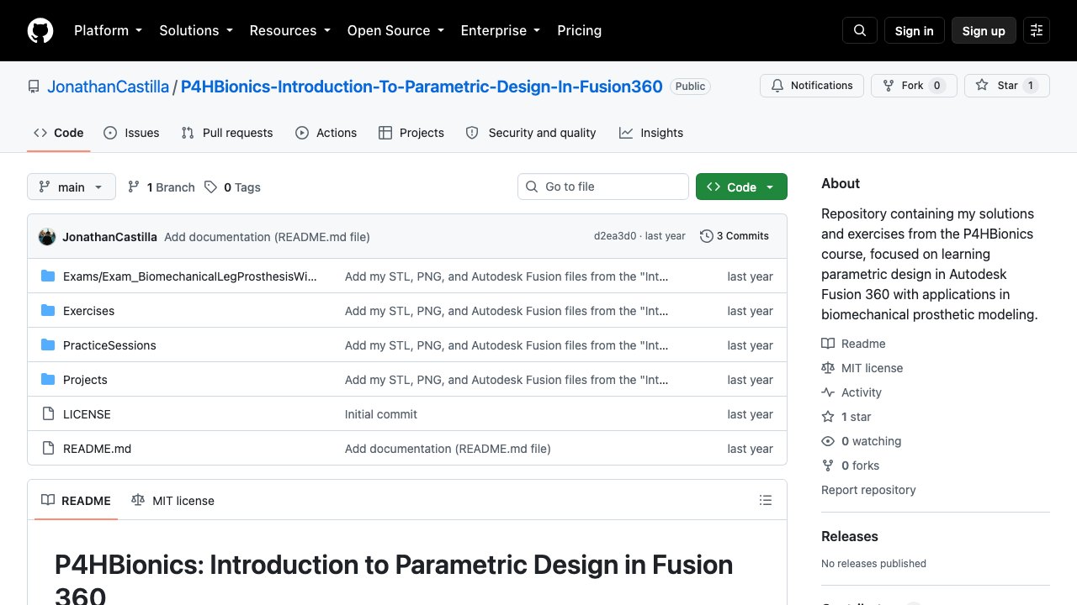
Task: Go to GitHub home via Octocat logo
Action: click(40, 30)
